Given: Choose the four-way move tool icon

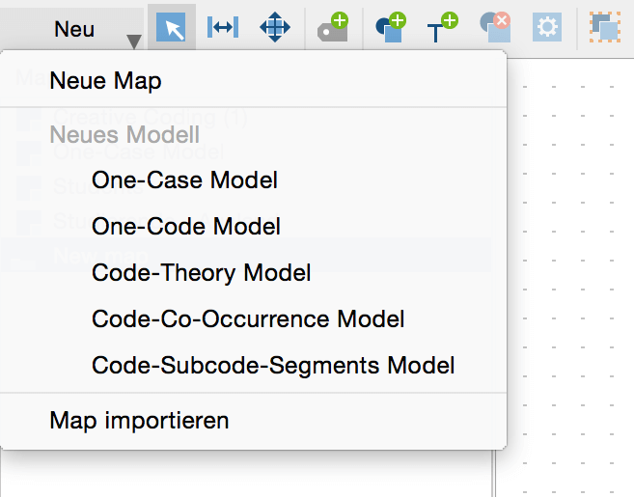Looking at the screenshot, I should pos(275,27).
